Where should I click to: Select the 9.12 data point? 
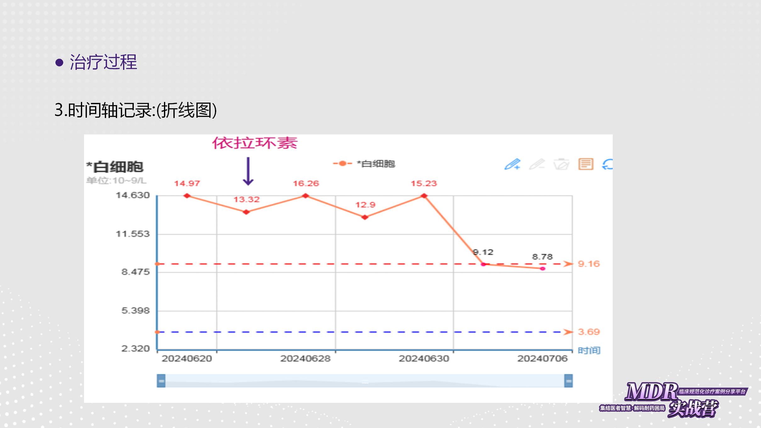(x=483, y=264)
